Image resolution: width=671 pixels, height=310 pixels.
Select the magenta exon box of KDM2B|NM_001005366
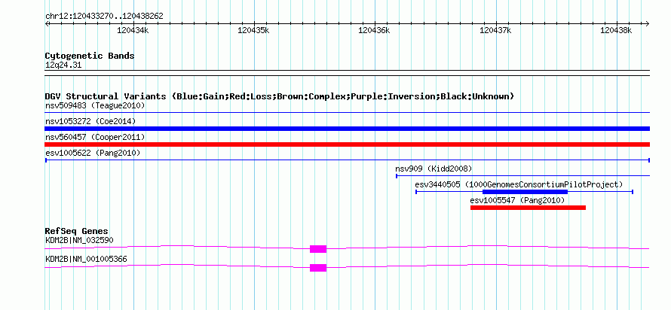coord(318,268)
